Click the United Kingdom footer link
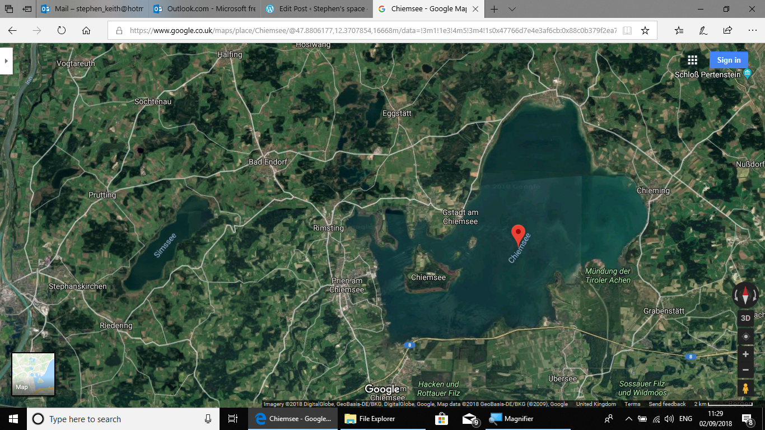Image resolution: width=765 pixels, height=430 pixels. 596,404
